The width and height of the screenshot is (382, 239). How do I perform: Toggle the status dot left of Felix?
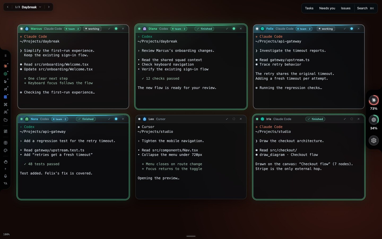tap(257, 29)
